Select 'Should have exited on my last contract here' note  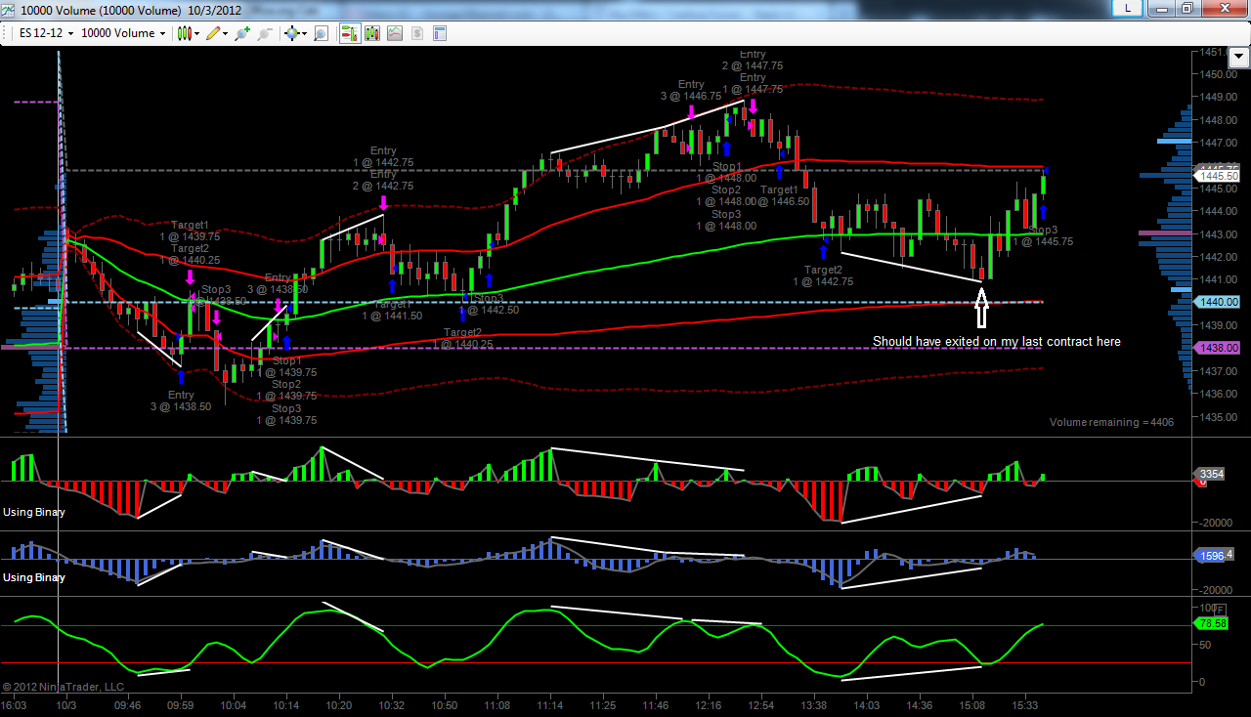tap(996, 342)
